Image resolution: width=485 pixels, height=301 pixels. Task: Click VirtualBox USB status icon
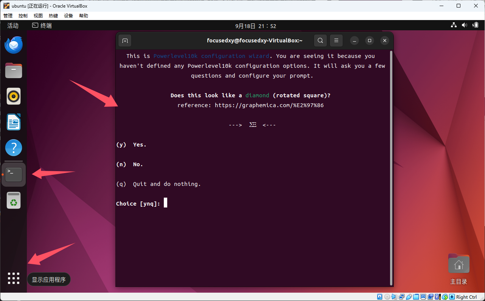(x=409, y=297)
